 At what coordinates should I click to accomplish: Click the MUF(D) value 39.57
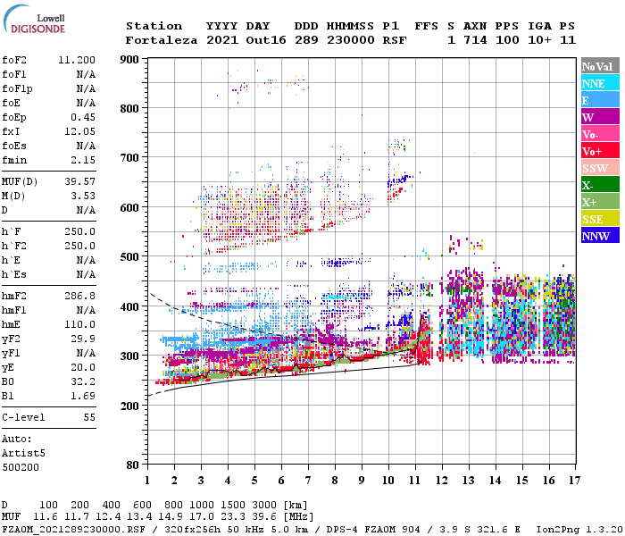click(x=79, y=182)
